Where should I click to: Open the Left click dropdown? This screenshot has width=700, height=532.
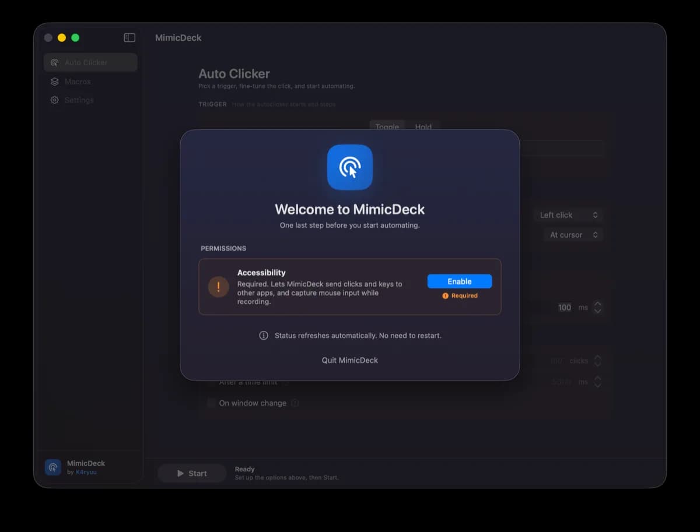click(568, 215)
